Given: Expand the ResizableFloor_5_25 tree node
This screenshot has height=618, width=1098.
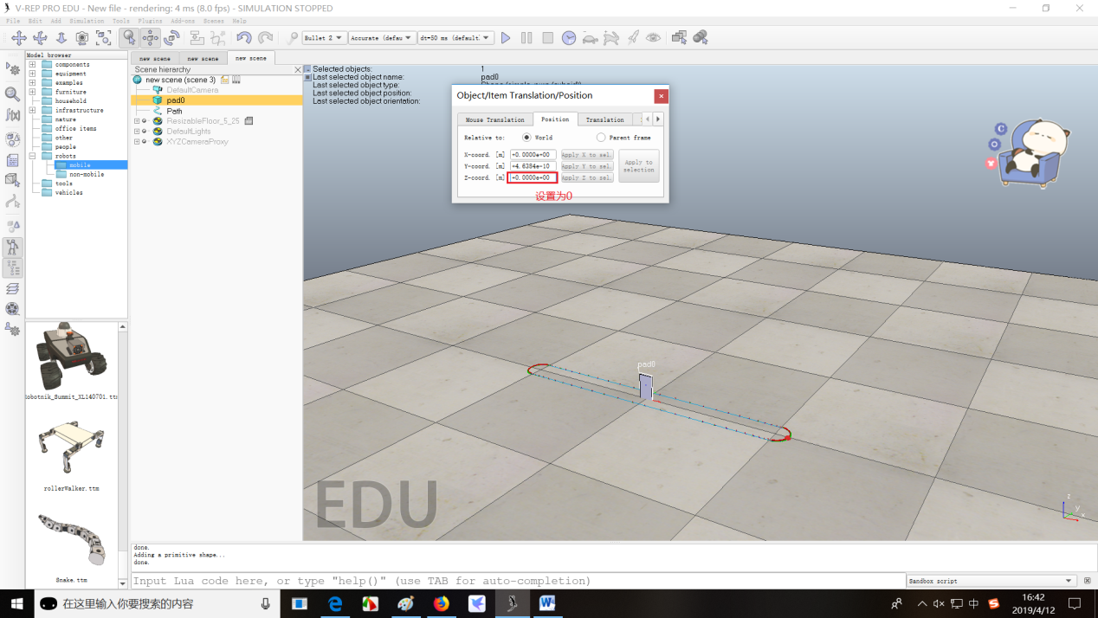Looking at the screenshot, I should pyautogui.click(x=137, y=121).
